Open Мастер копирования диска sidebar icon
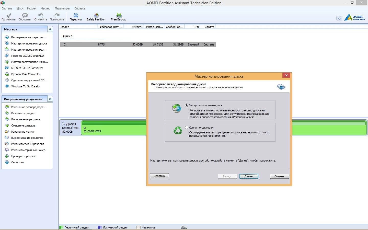The image size is (368, 230). (7, 43)
